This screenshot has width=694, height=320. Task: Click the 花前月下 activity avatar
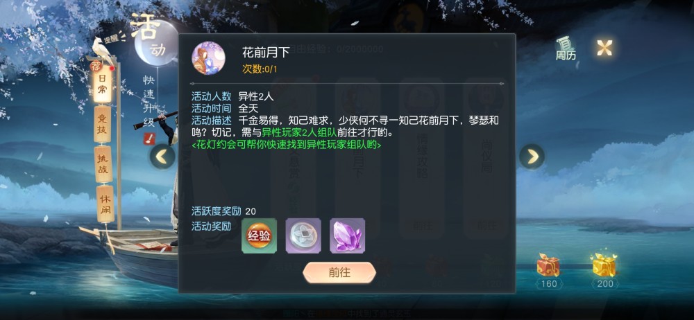208,58
